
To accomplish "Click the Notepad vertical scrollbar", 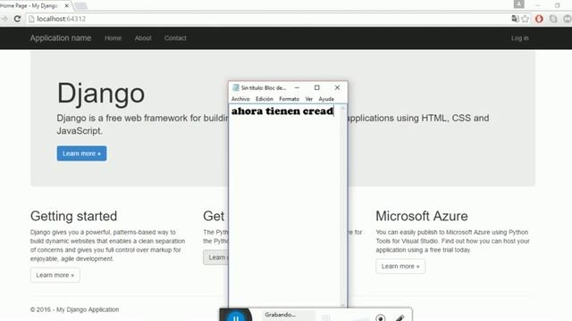I will click(342, 206).
